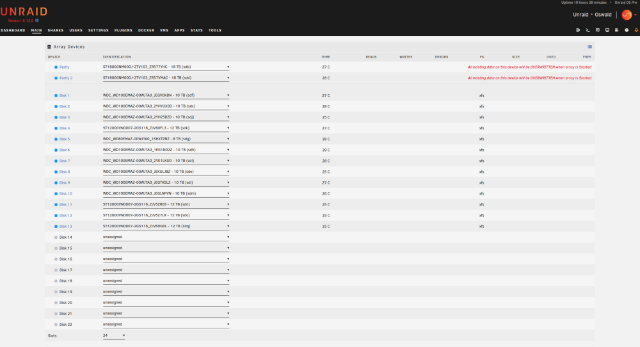Open the Stats tab
640x347 pixels.
click(196, 30)
